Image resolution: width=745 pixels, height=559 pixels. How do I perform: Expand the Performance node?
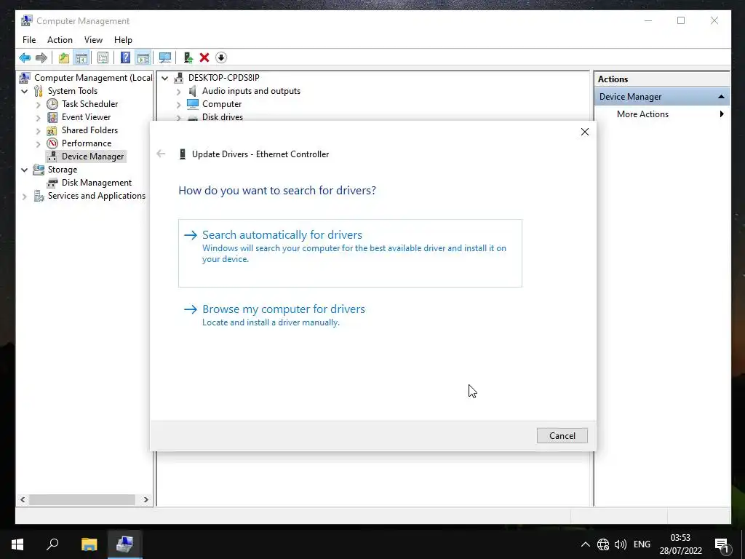tap(39, 143)
